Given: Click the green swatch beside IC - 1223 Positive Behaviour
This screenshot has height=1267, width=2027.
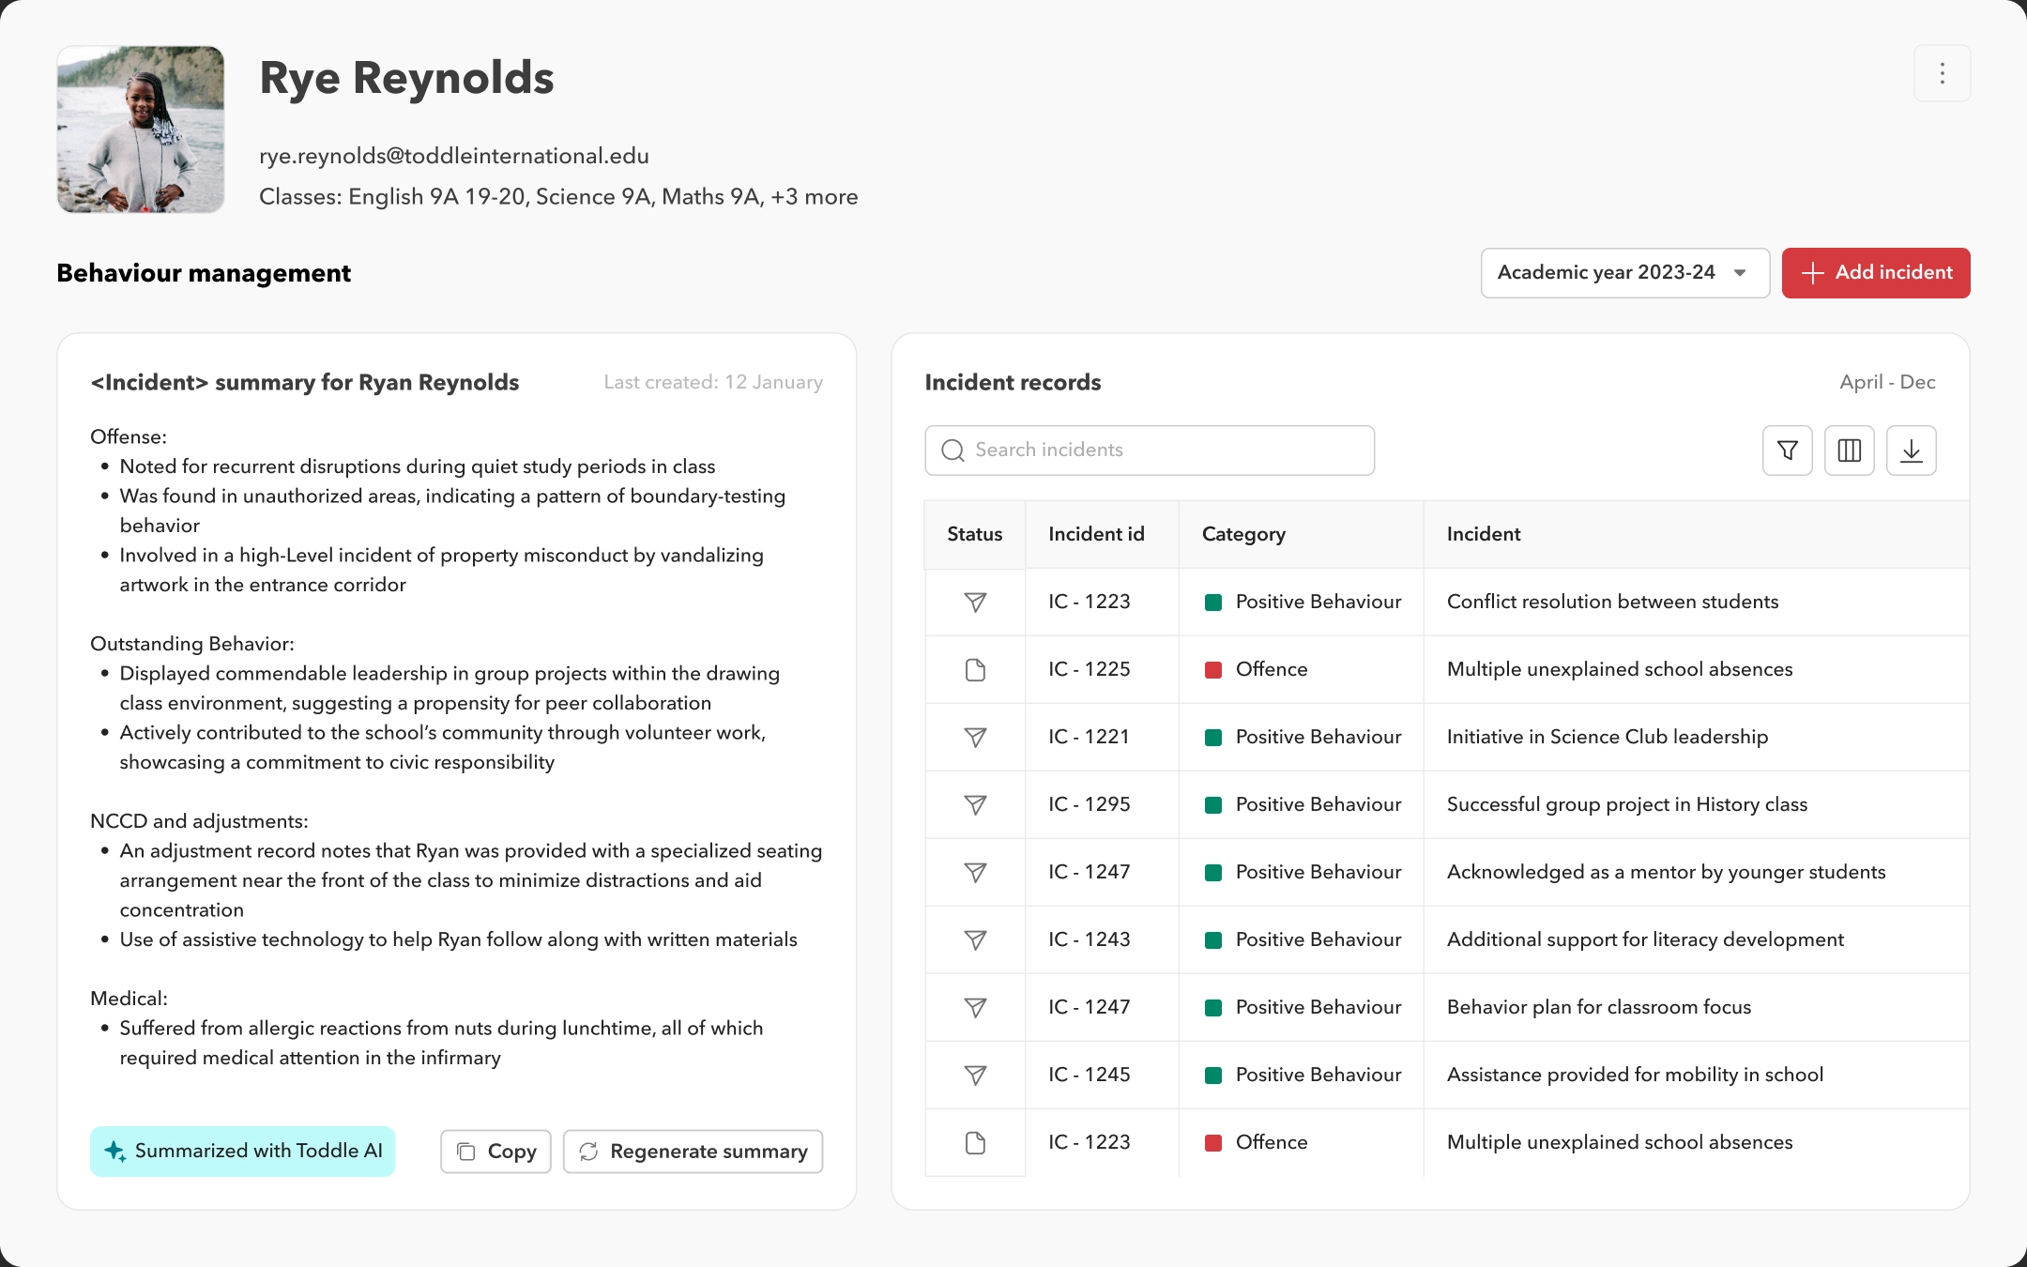Looking at the screenshot, I should coord(1213,603).
